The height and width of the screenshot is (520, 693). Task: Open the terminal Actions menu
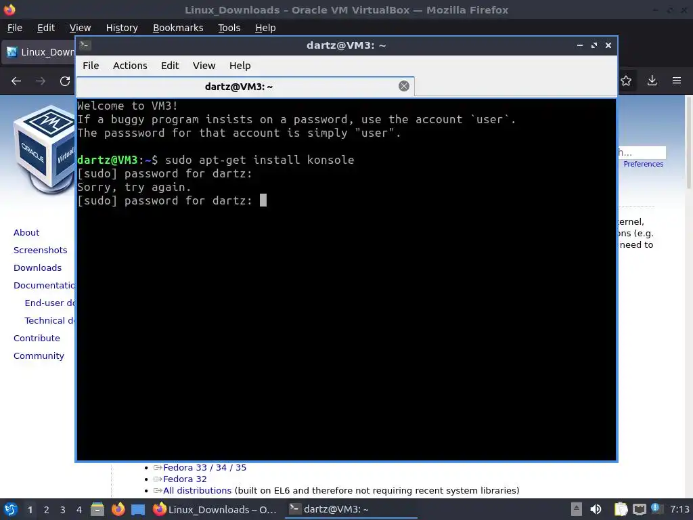[130, 66]
